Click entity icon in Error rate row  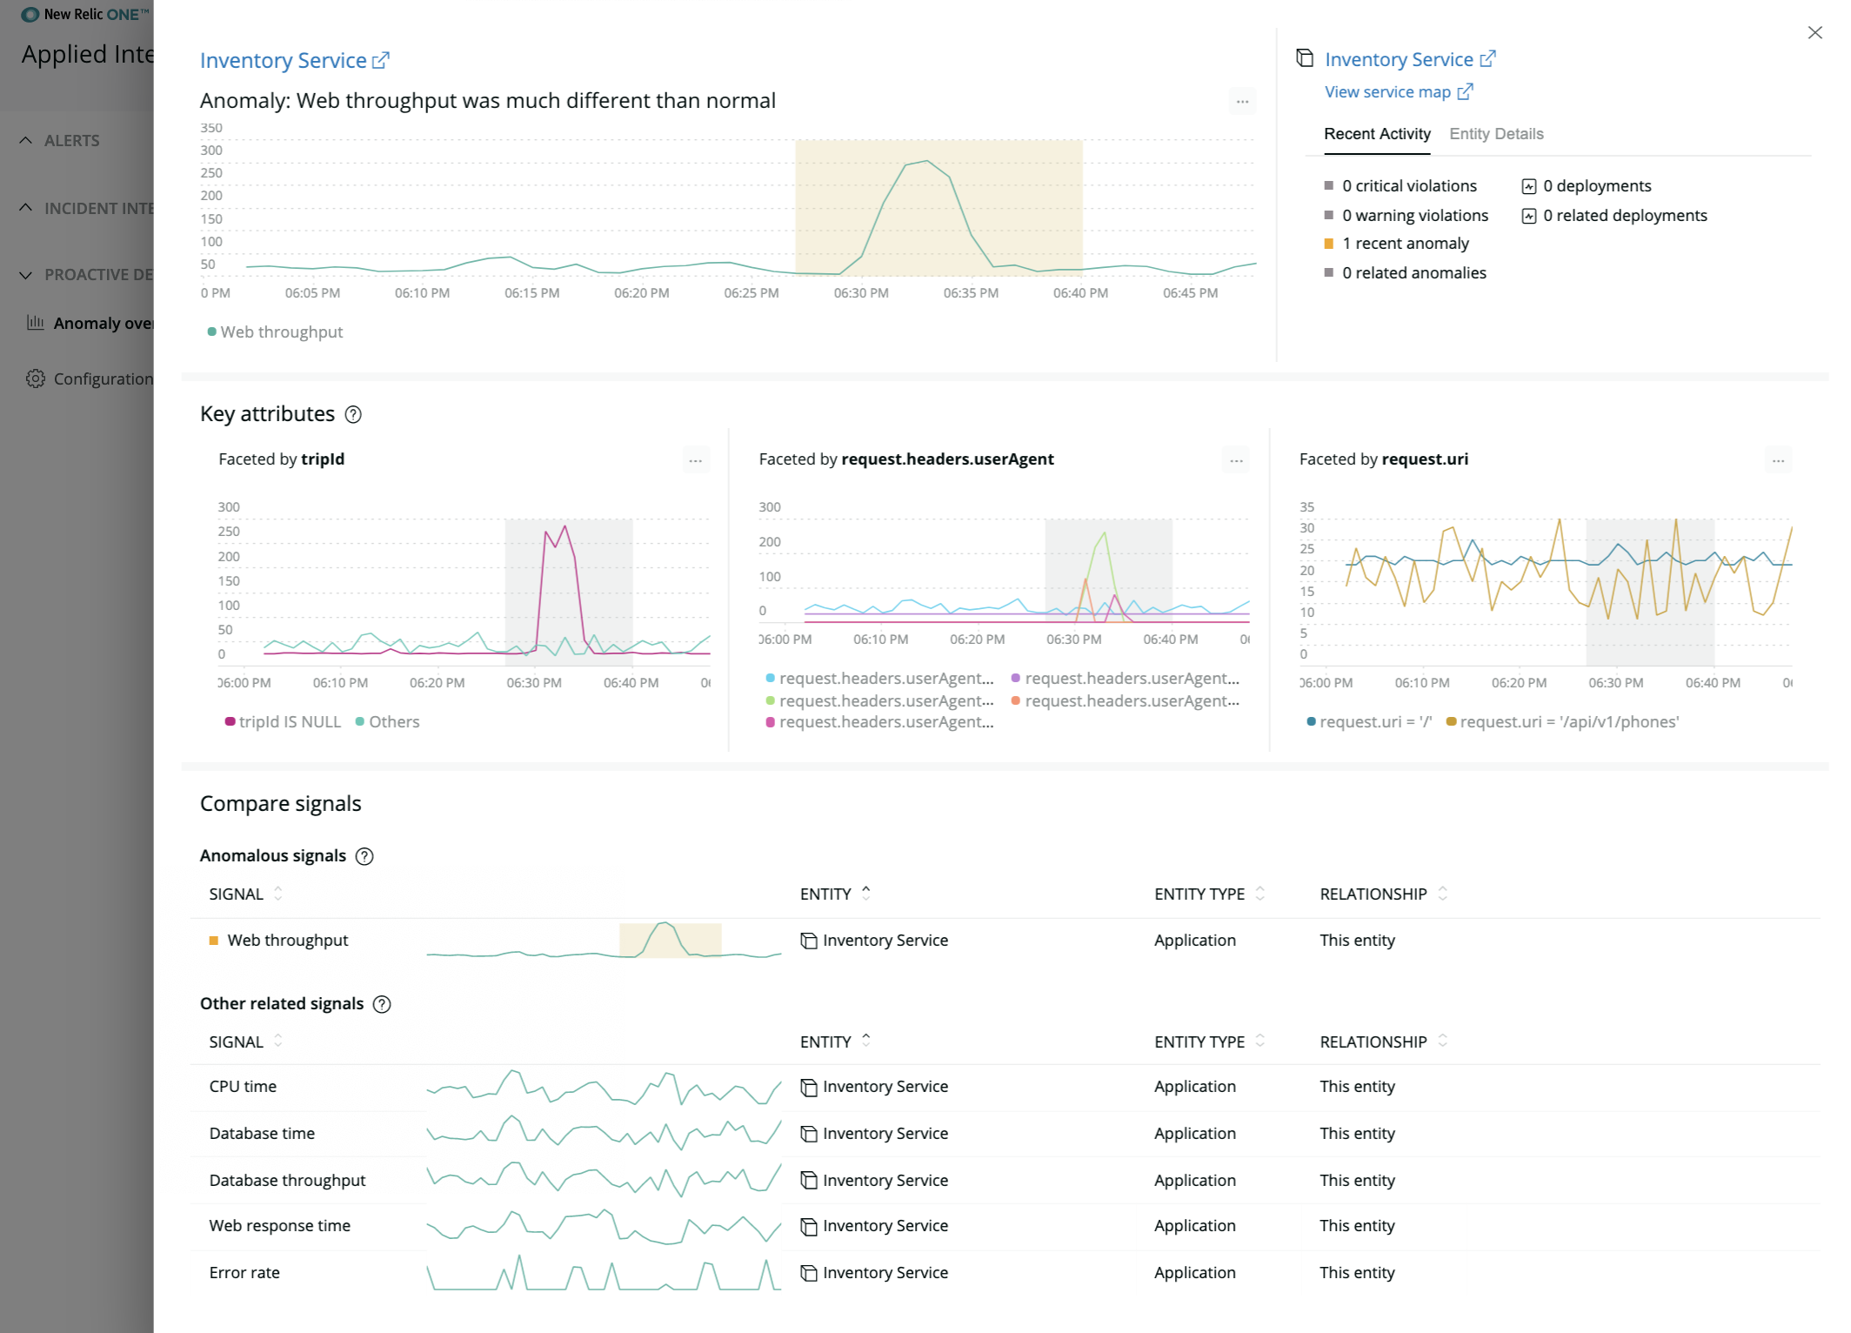tap(809, 1273)
